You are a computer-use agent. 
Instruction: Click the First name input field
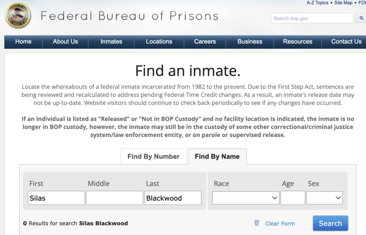(x=57, y=198)
